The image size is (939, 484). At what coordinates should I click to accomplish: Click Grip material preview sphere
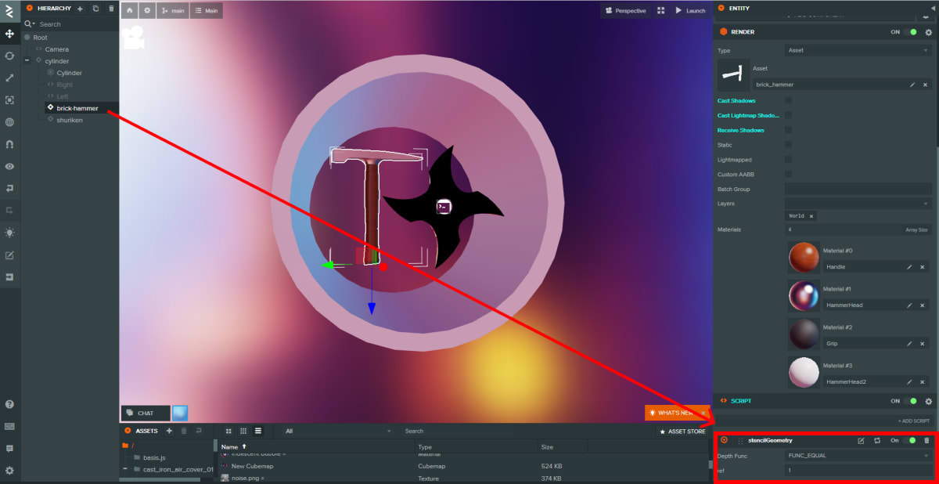pyautogui.click(x=804, y=334)
